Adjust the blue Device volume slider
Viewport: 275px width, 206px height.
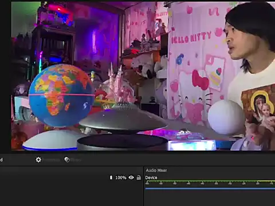tap(210, 189)
